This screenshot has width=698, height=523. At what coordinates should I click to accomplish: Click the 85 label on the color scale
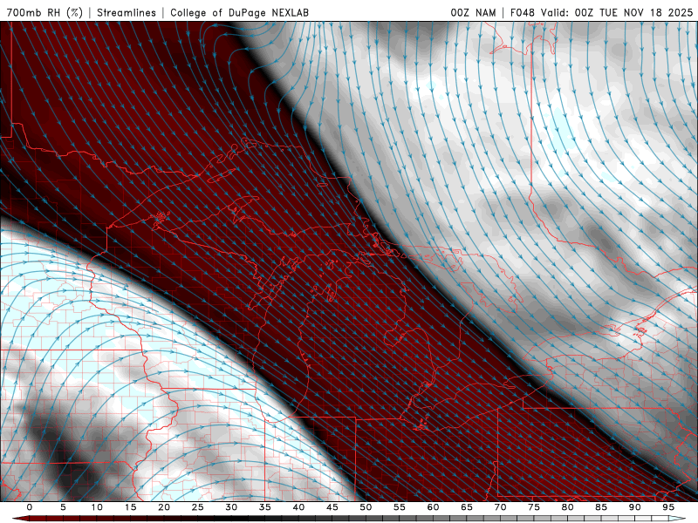[x=601, y=507]
